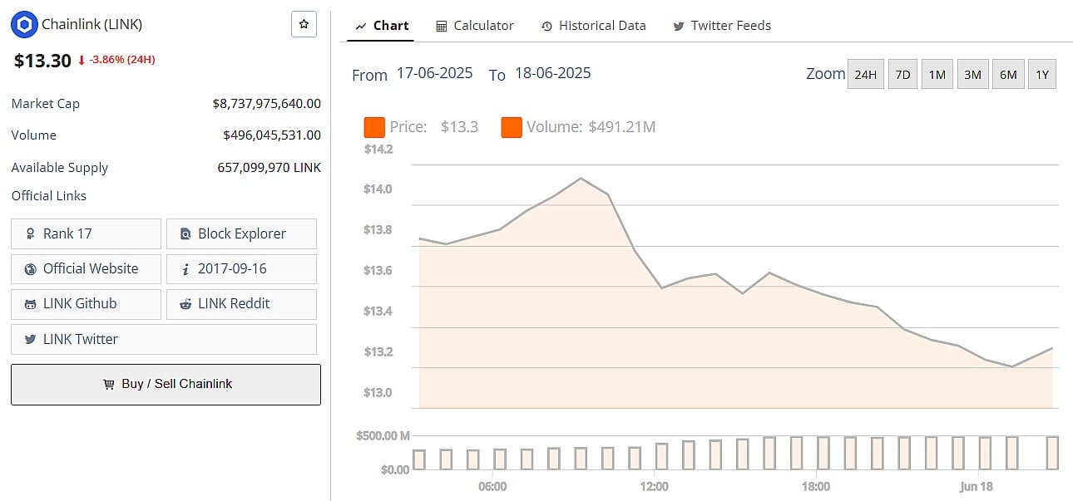The width and height of the screenshot is (1073, 501).
Task: Open the Block Explorer link
Action: point(241,233)
